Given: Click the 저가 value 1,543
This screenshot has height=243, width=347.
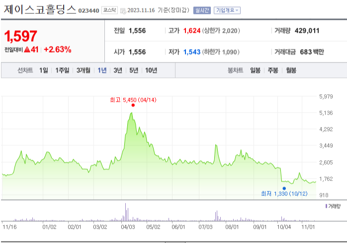Looking at the screenshot, I should pyautogui.click(x=192, y=52).
